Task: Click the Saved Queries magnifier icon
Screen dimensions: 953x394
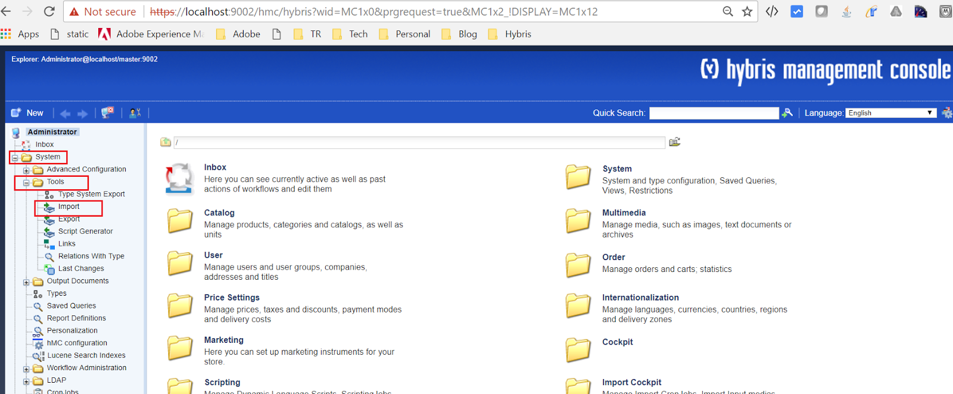Action: pyautogui.click(x=38, y=307)
